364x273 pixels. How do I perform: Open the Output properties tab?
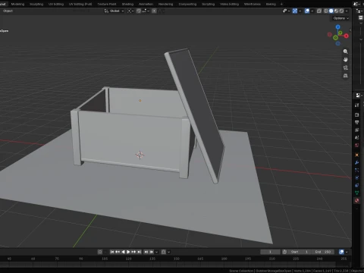(356, 122)
